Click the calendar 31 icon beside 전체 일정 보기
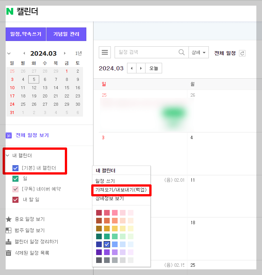Viewport: 262px width, 275px height. click(x=9, y=135)
